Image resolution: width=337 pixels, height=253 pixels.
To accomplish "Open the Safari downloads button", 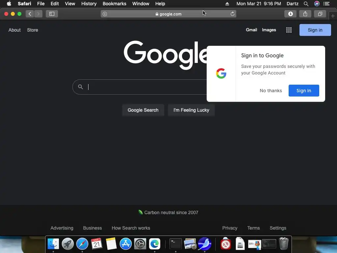I will click(x=290, y=14).
